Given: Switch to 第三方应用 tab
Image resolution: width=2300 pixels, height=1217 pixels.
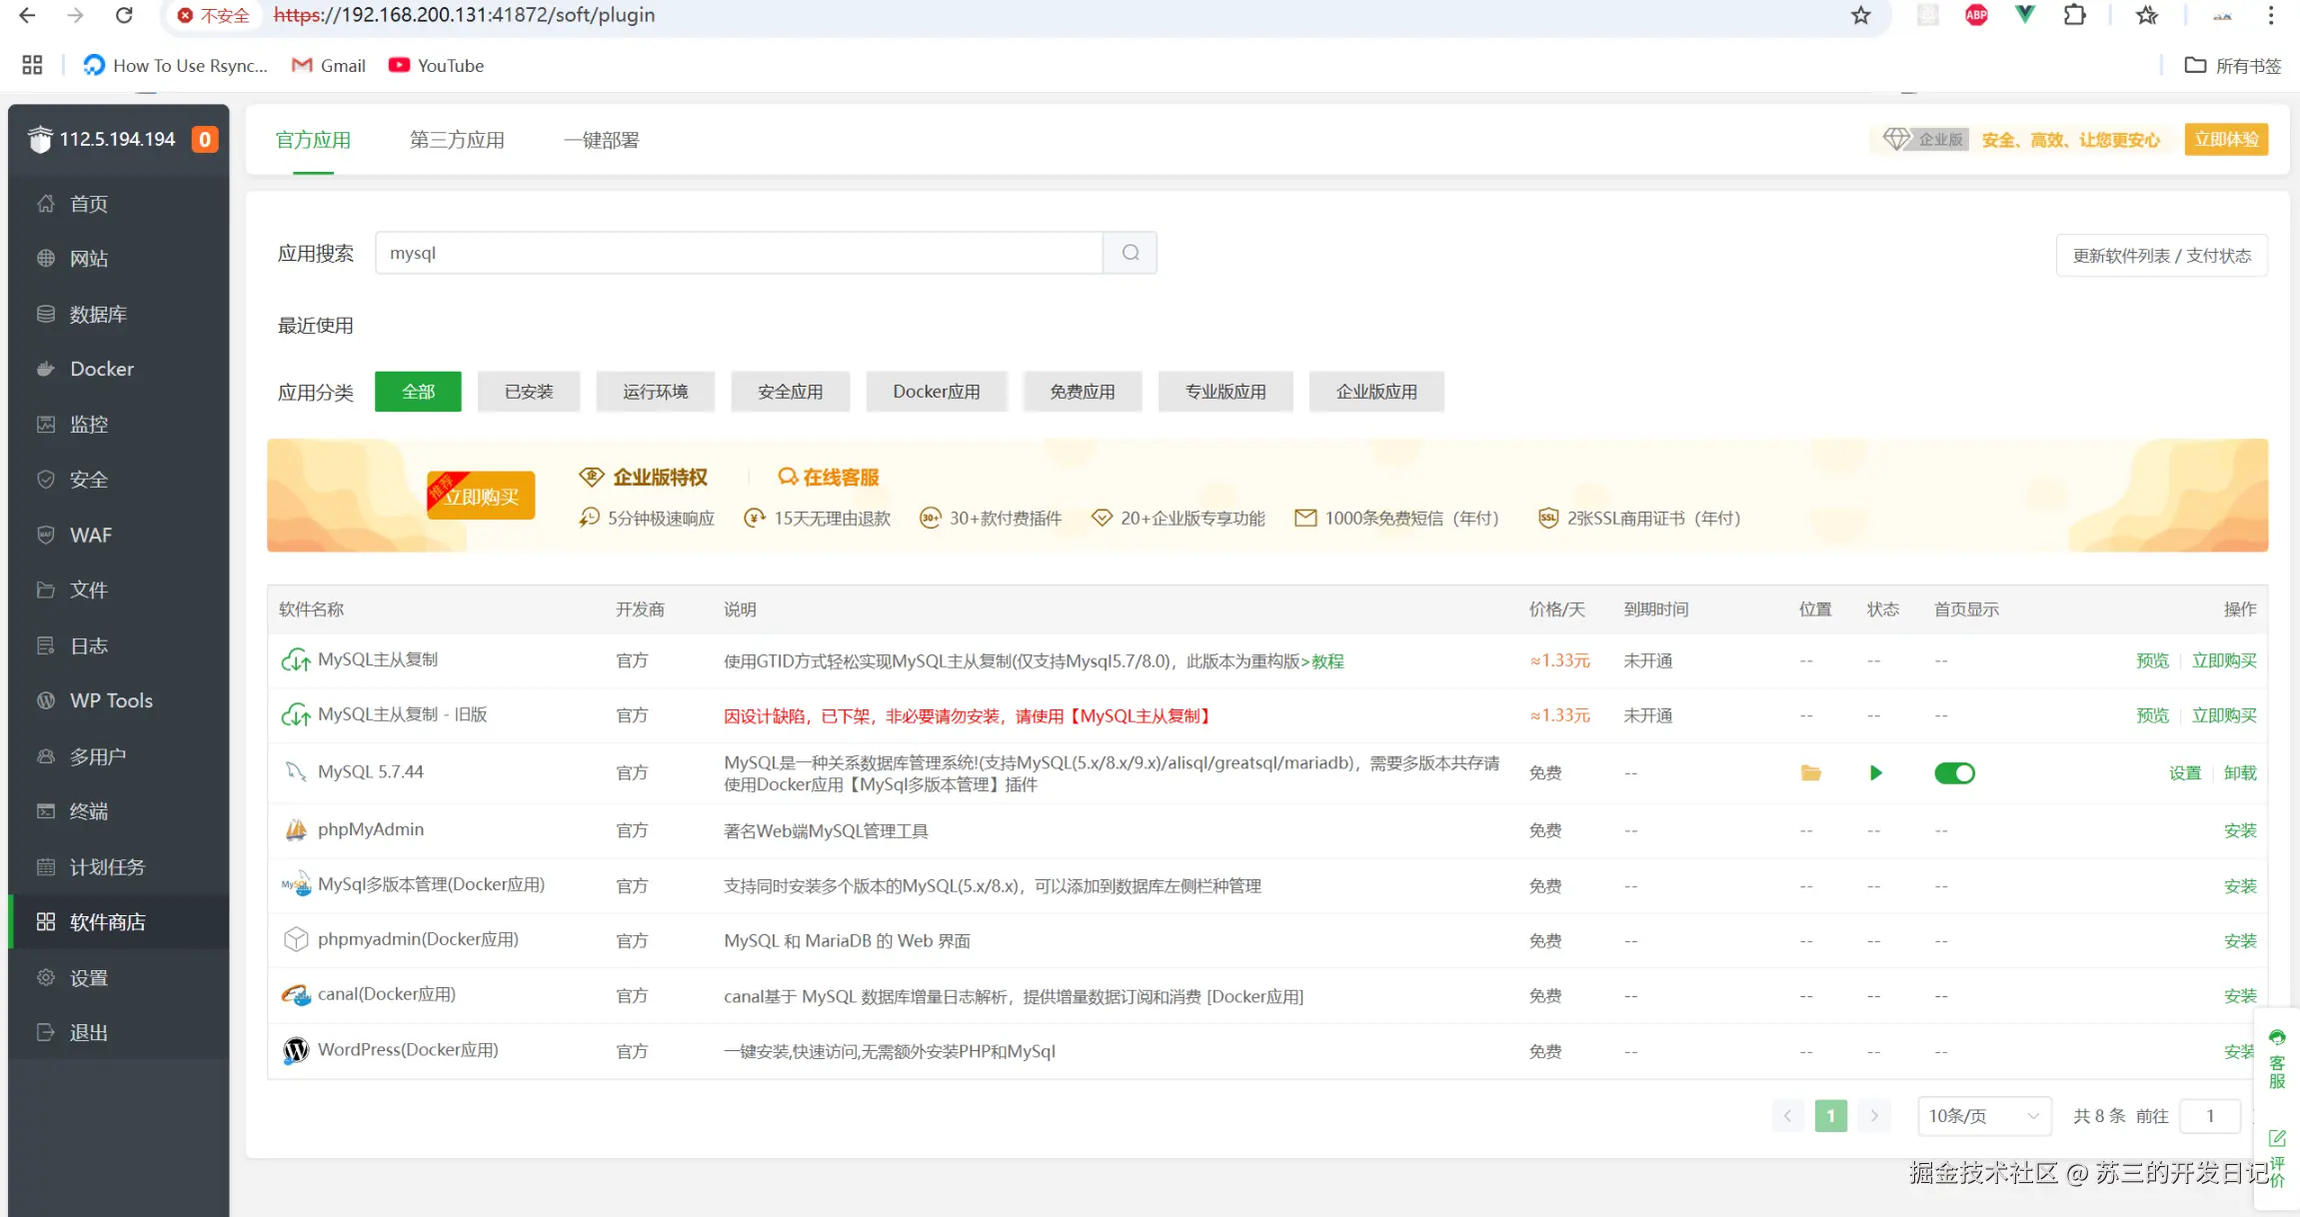Looking at the screenshot, I should (457, 140).
